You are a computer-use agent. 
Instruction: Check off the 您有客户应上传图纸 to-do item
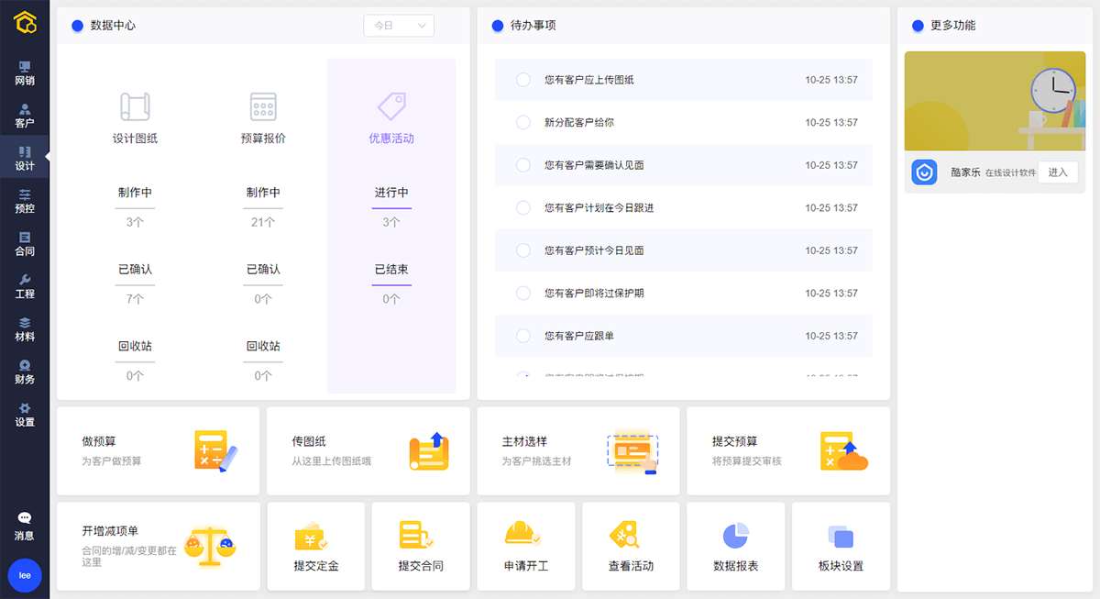(523, 80)
